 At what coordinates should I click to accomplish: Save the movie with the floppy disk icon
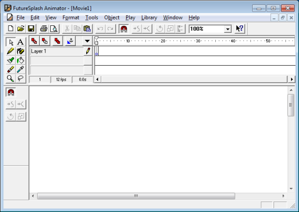pyautogui.click(x=31, y=29)
